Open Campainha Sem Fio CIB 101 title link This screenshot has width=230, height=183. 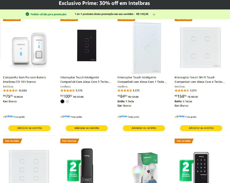point(24,79)
